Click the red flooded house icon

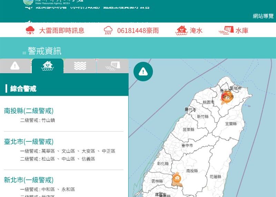181,30
